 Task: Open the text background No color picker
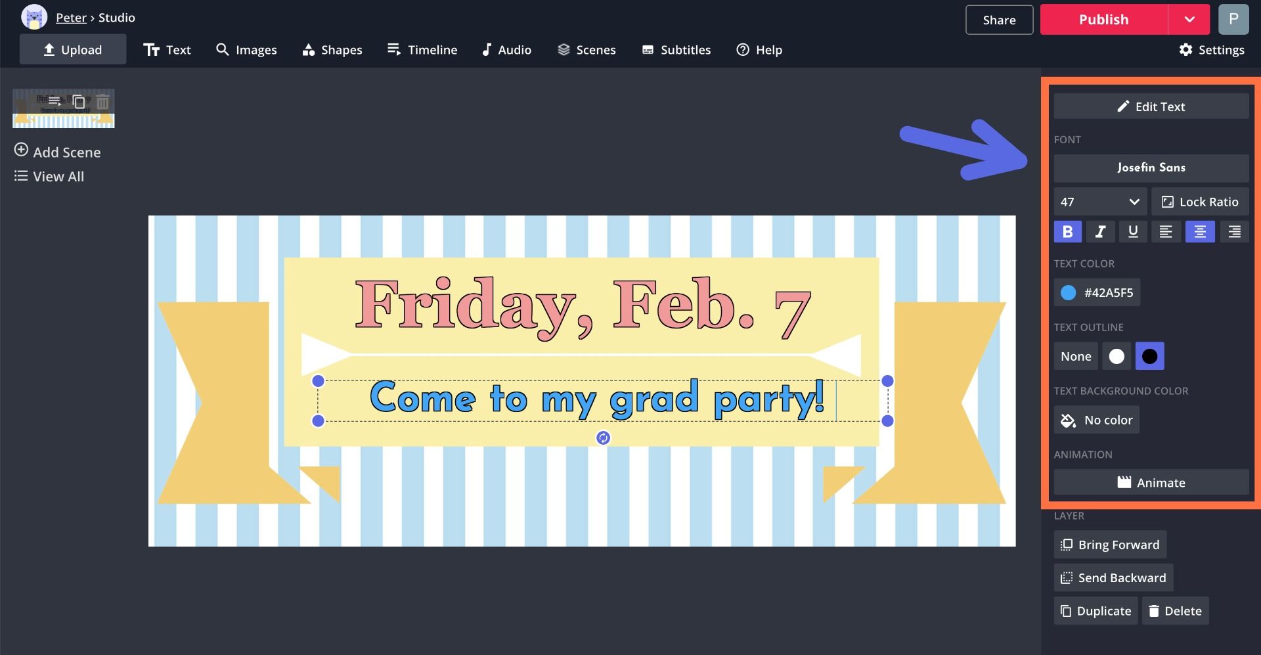1097,420
